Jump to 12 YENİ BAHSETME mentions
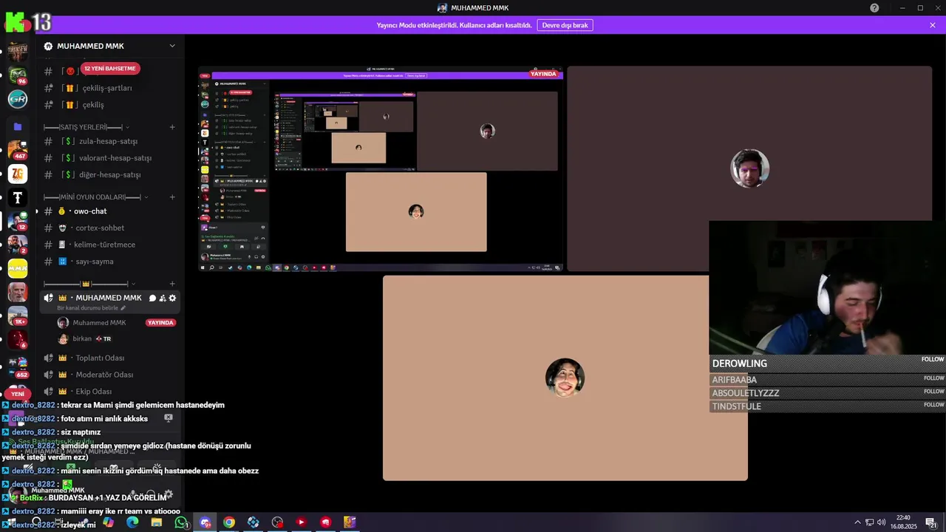 click(109, 69)
